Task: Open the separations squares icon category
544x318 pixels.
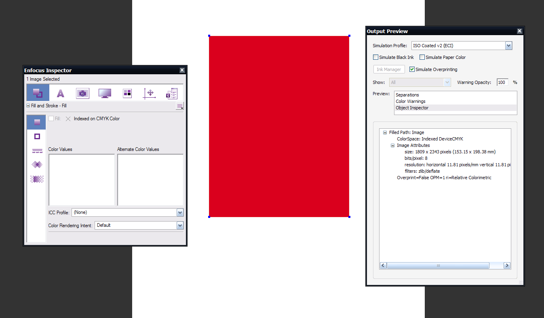Action: coord(127,93)
